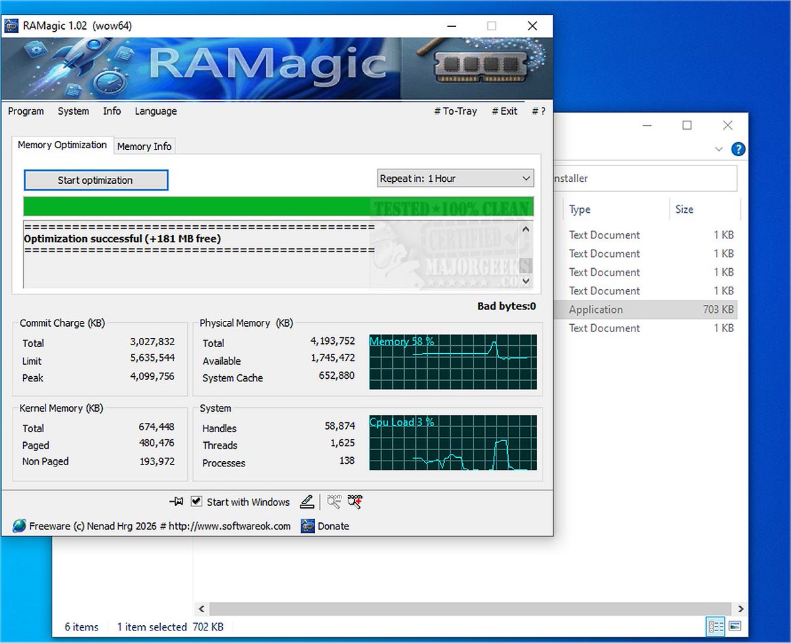Click Physical Memory Total value 4,193,752
The image size is (791, 643).
pos(332,341)
